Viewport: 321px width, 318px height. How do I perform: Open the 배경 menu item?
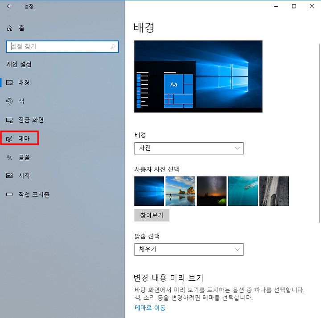tap(62, 83)
